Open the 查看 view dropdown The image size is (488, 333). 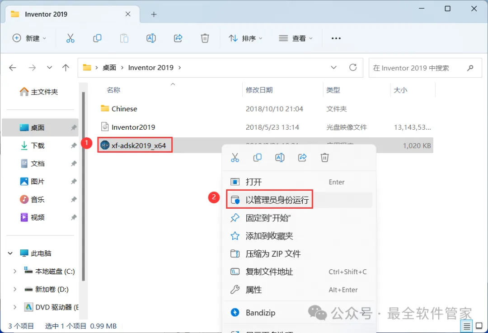click(296, 38)
